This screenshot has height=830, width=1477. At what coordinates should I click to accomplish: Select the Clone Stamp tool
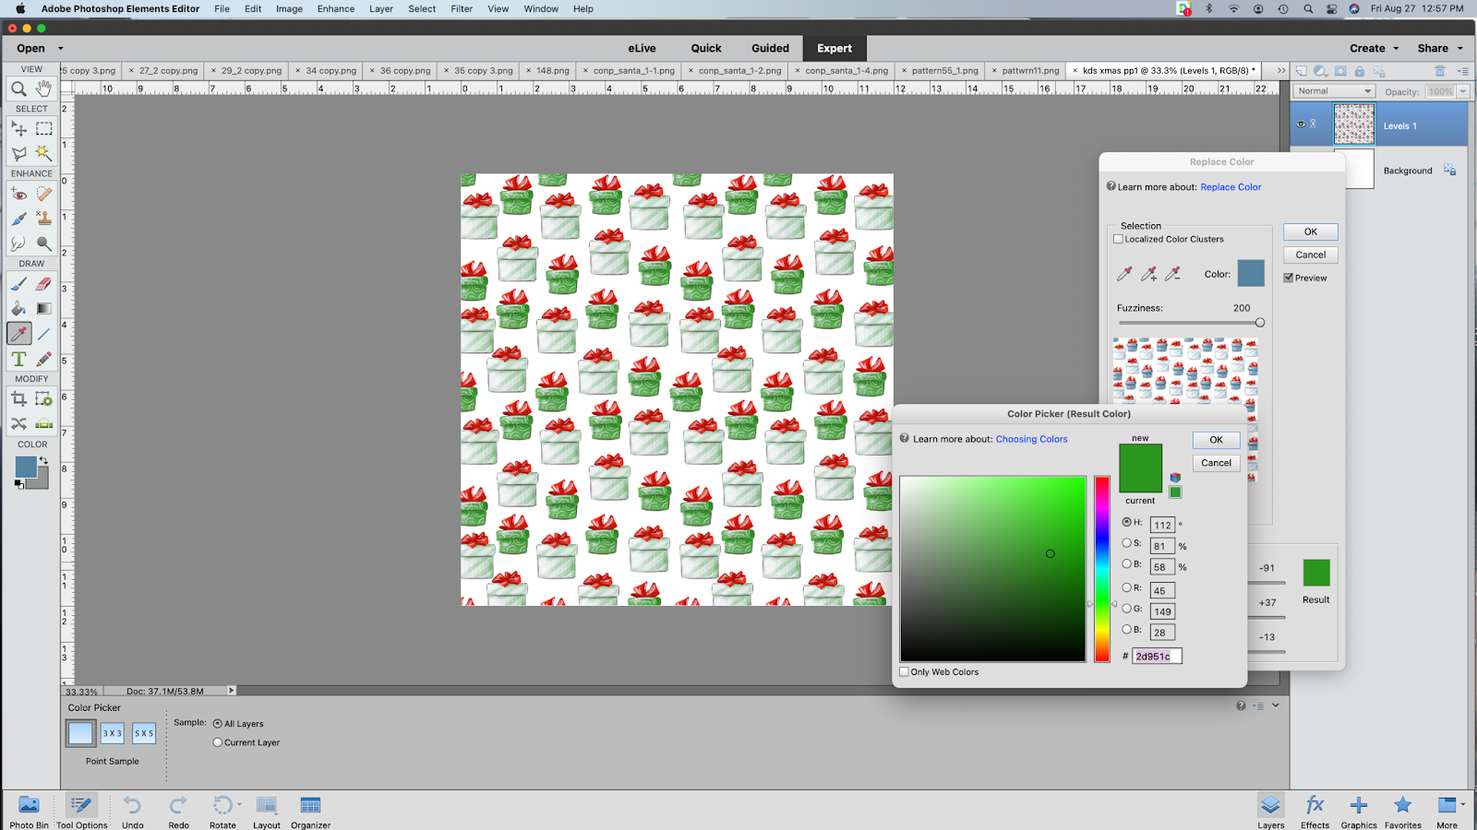click(x=43, y=219)
